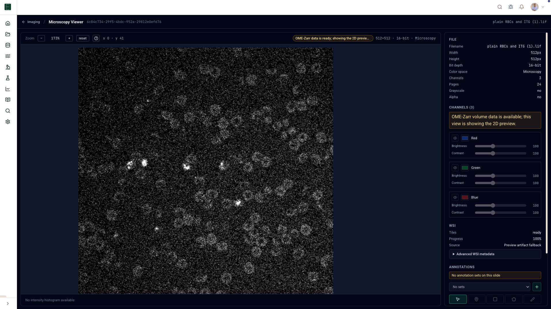Open the waves icon in sidebar

(8, 56)
